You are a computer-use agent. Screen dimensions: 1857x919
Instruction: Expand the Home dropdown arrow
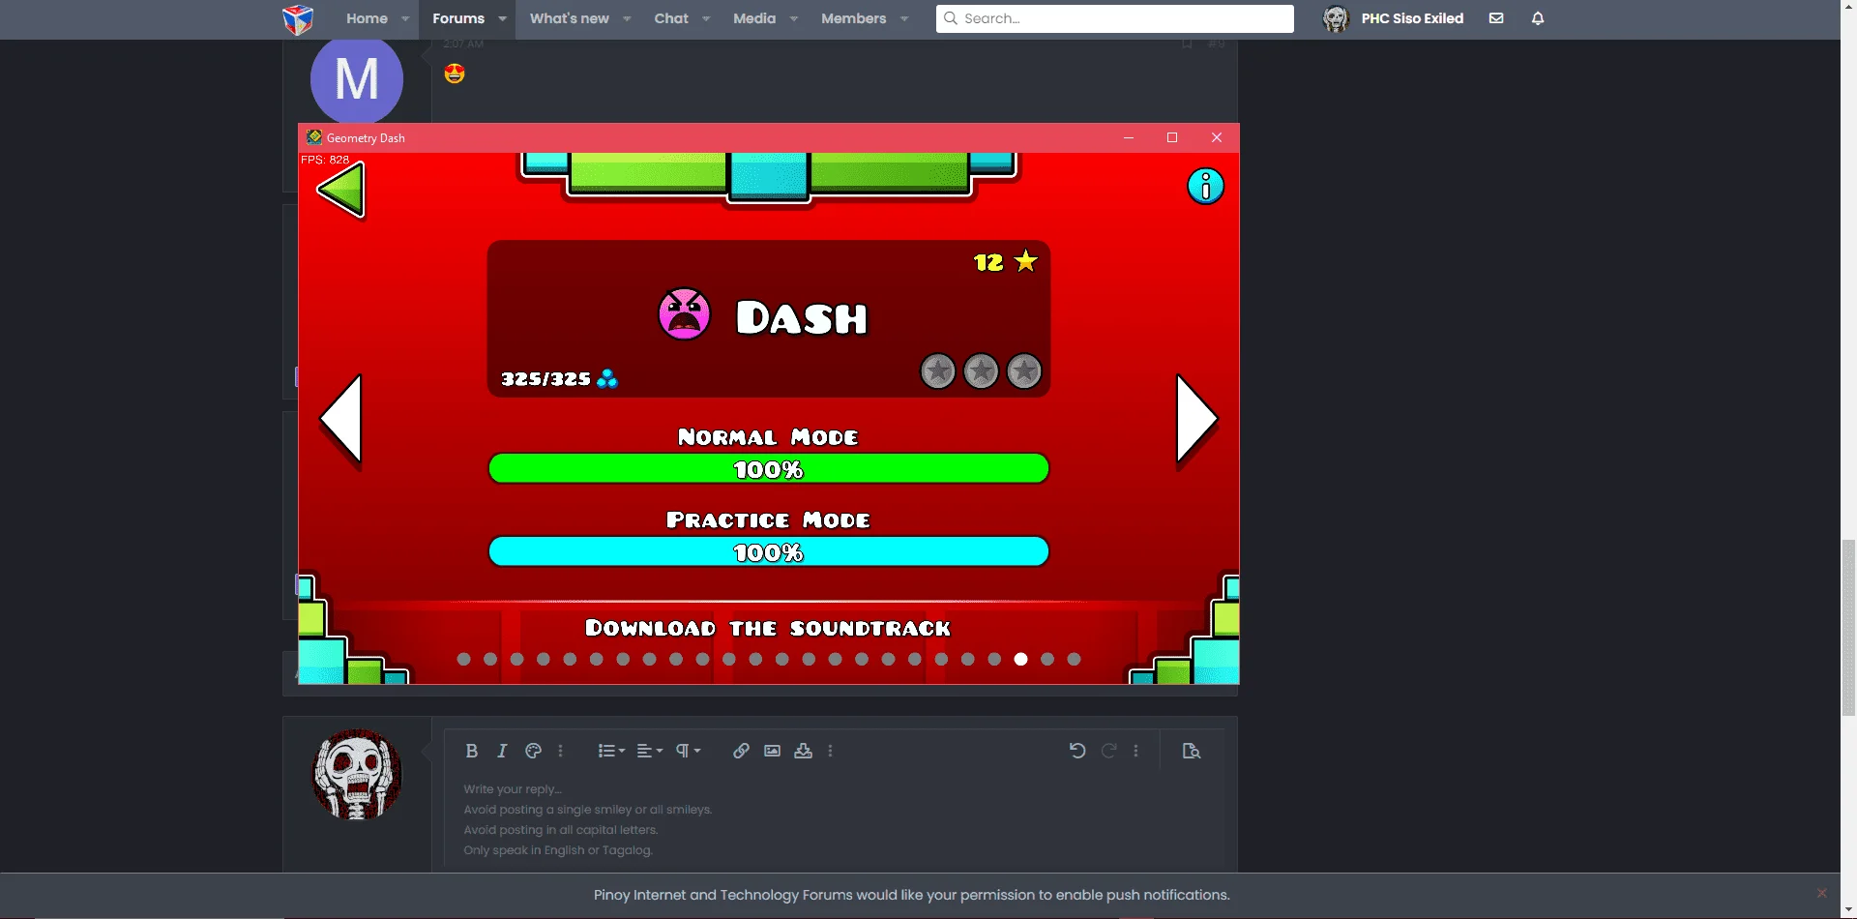[405, 18]
